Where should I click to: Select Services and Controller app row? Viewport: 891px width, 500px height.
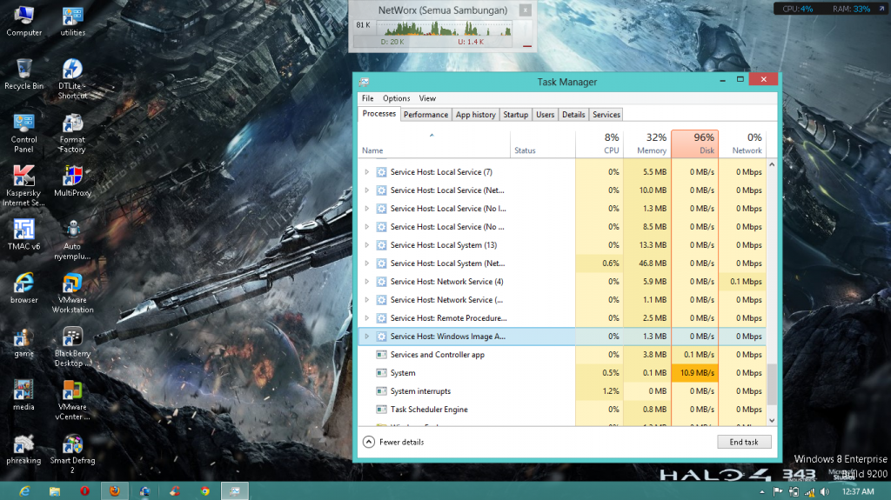(x=562, y=355)
